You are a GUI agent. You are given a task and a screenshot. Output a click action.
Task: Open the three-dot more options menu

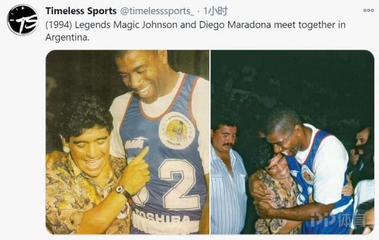[368, 11]
